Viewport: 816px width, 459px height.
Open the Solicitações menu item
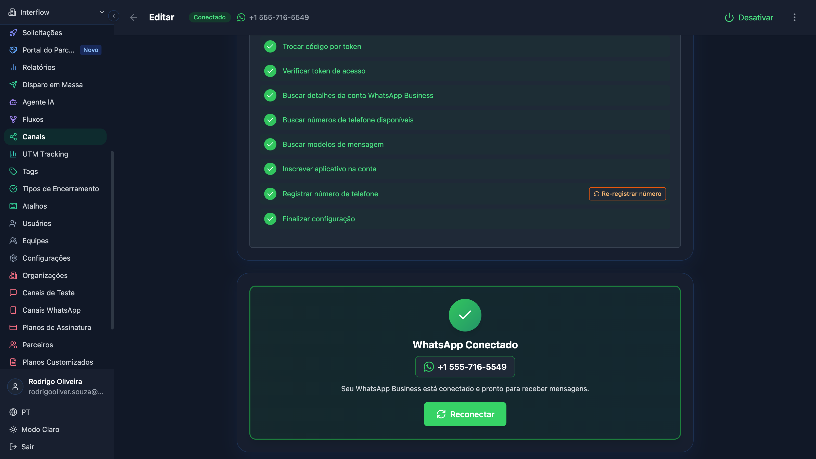pyautogui.click(x=55, y=33)
